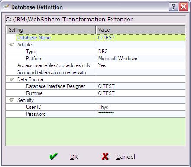Click the red X Cancel icon

click(105, 157)
